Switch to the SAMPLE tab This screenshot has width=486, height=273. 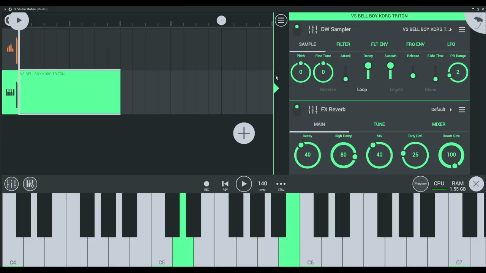pyautogui.click(x=308, y=44)
